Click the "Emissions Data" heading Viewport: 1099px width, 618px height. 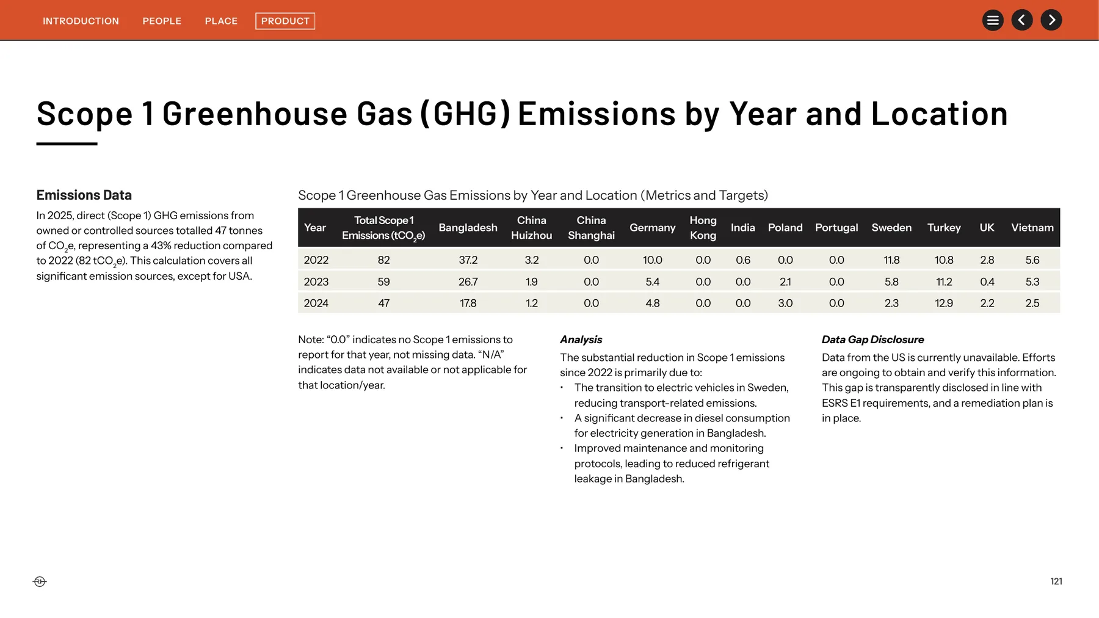coord(84,195)
